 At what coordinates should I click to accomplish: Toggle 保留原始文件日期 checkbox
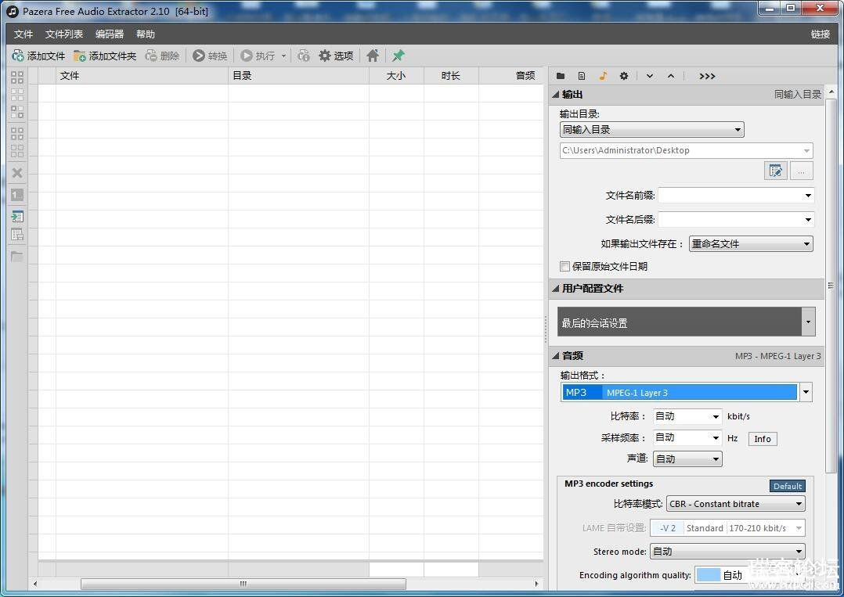(x=564, y=266)
